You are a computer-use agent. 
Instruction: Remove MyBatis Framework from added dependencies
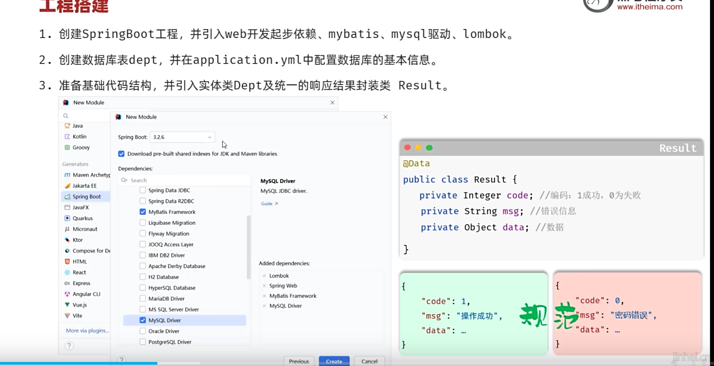[x=264, y=296]
